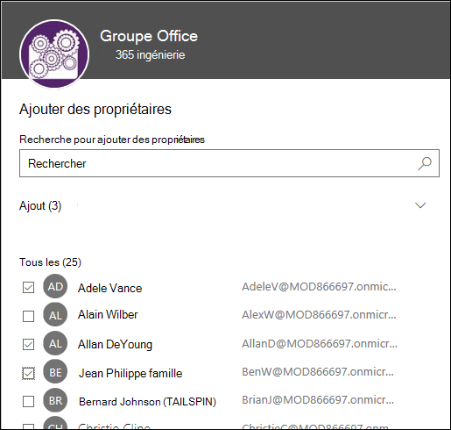Click the Ajout (3) label
This screenshot has height=430, width=451.
coord(40,206)
